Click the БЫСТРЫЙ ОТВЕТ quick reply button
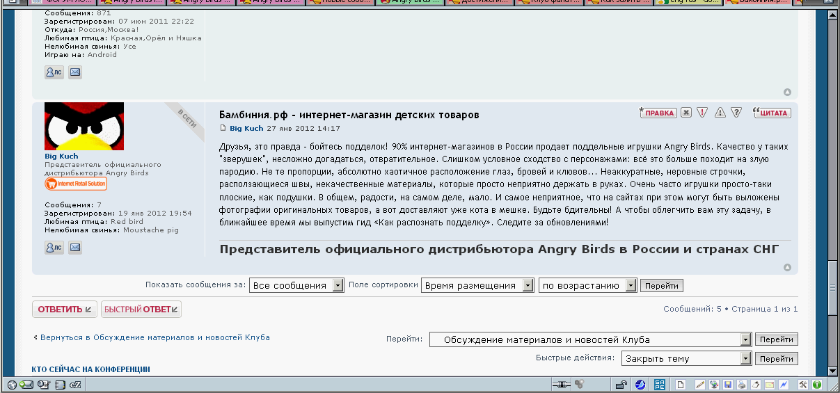Screen dimensions: 840x393 click(x=141, y=309)
